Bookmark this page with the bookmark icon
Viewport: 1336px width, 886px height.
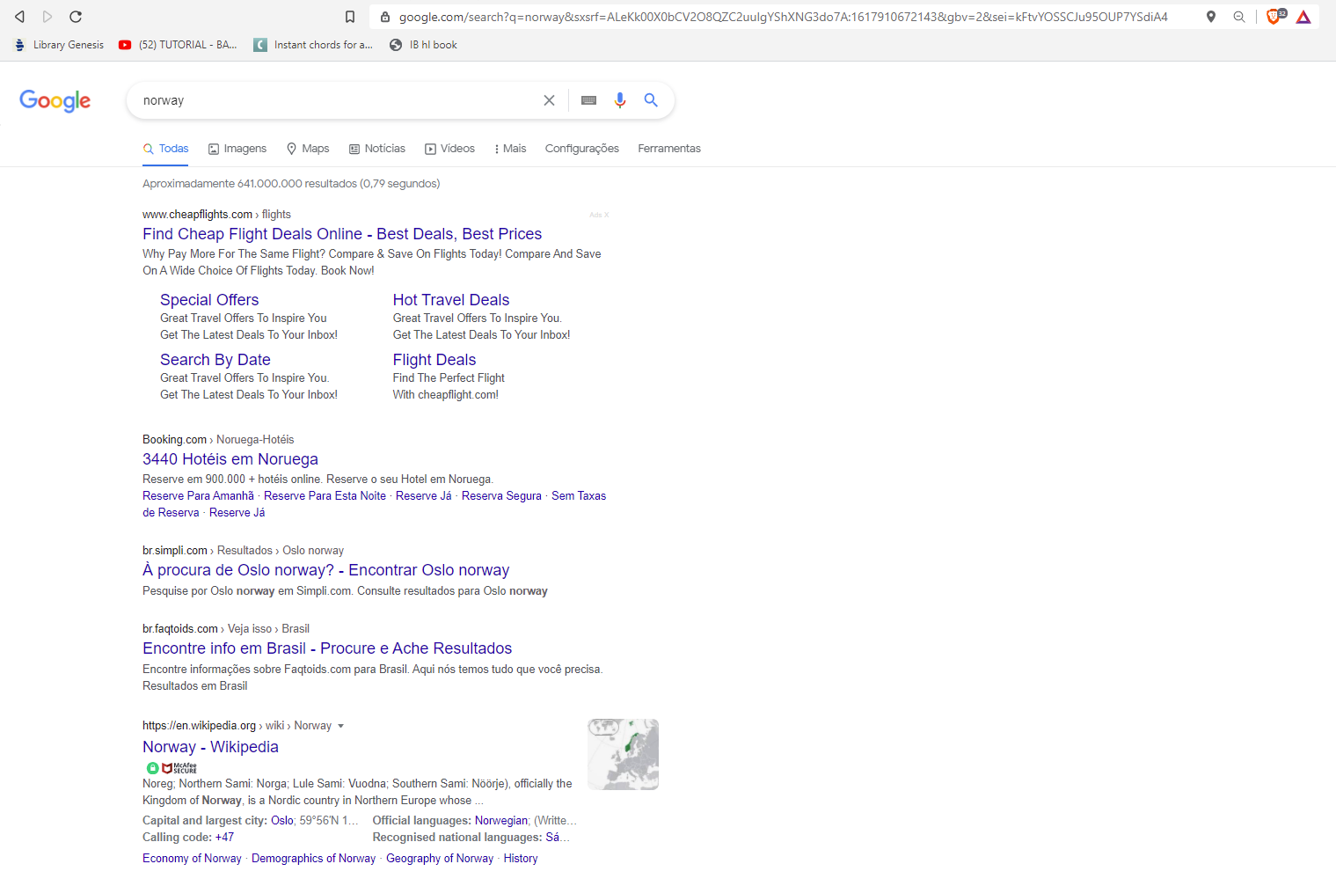(x=350, y=17)
